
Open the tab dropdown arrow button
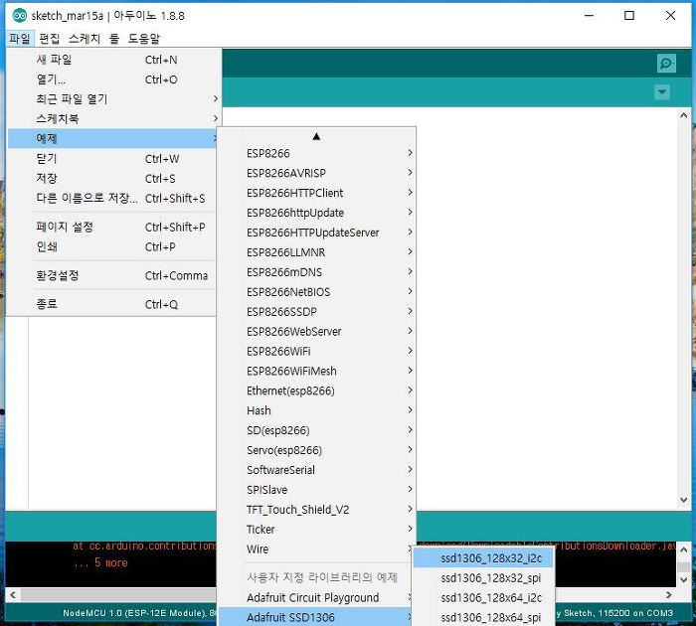point(662,92)
